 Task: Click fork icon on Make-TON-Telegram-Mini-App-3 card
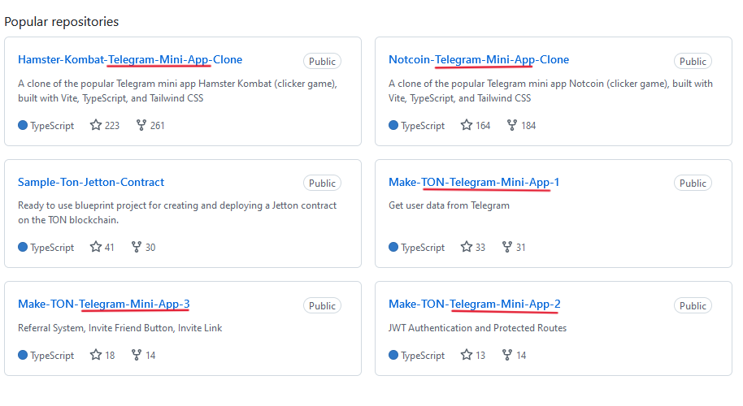(x=137, y=355)
